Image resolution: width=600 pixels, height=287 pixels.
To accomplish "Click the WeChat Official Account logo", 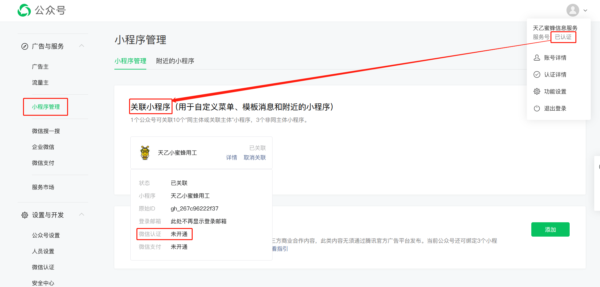I will 42,10.
